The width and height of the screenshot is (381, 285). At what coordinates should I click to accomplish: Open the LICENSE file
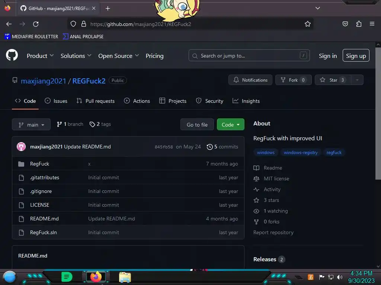(39, 205)
